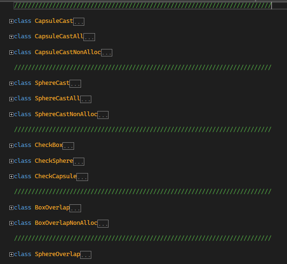This screenshot has width=287, height=264.
Task: Expand the SphereOverlap class plus icon
Action: [11, 254]
